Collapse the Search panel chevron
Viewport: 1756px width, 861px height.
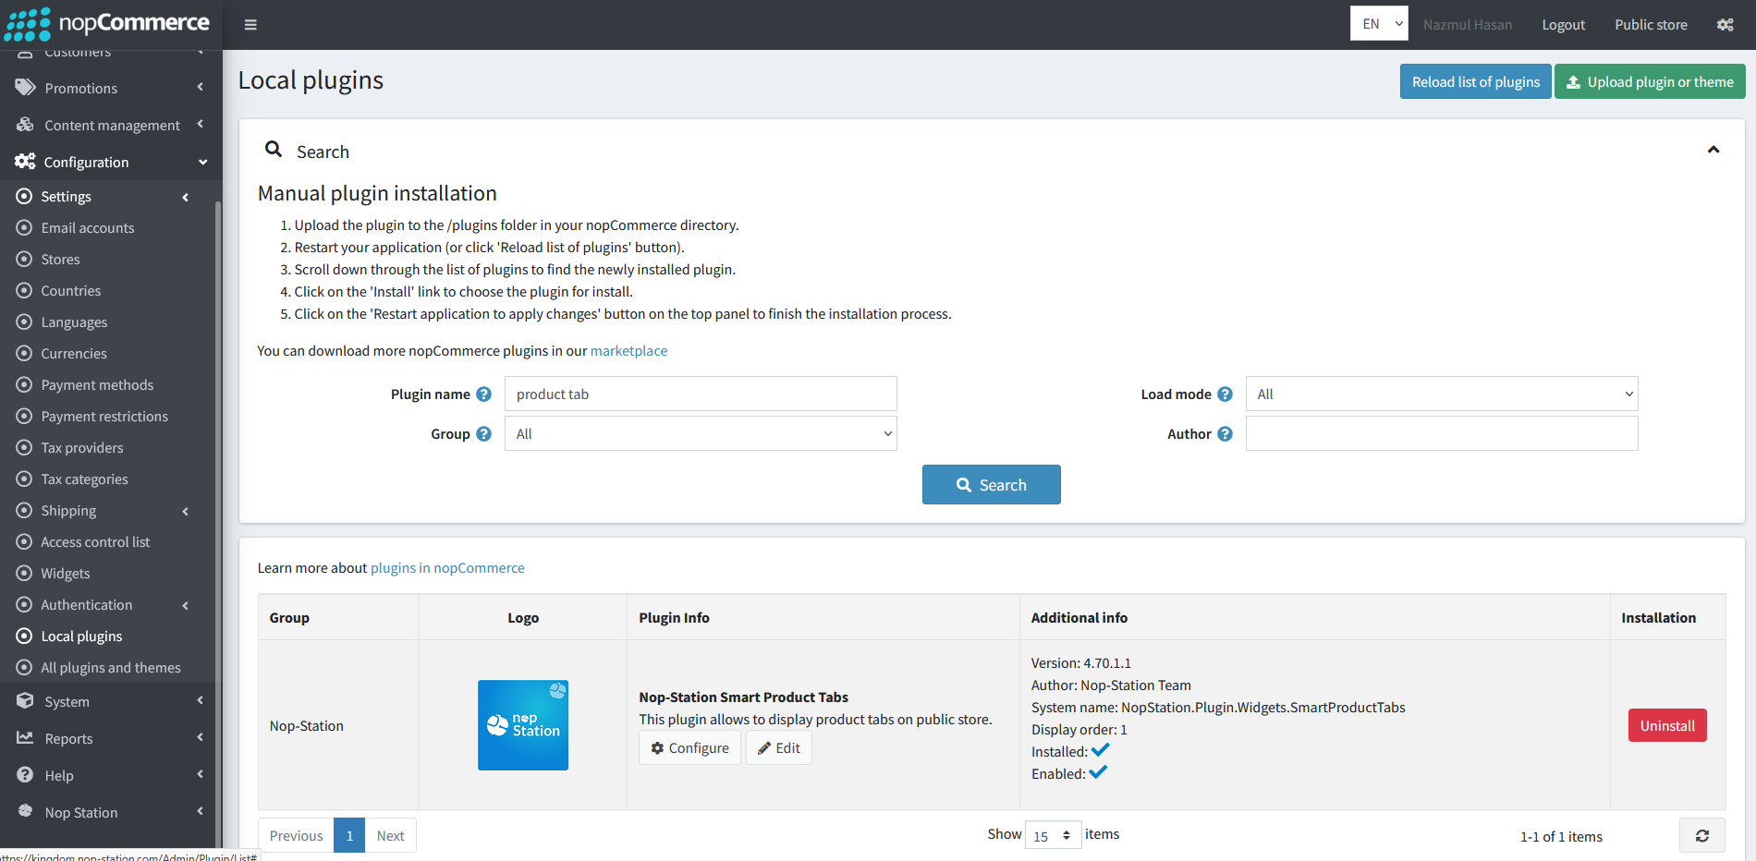click(x=1713, y=150)
